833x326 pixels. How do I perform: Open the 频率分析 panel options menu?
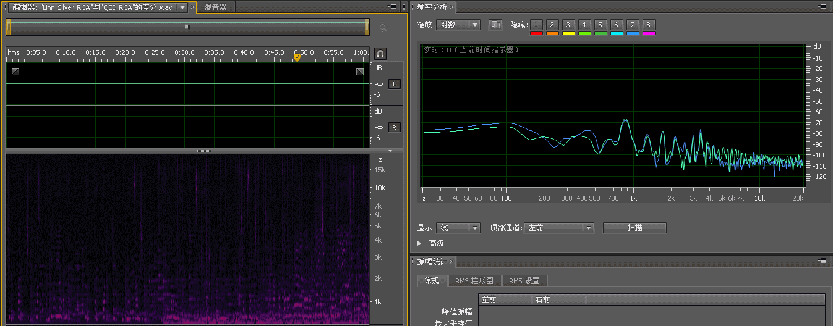823,6
